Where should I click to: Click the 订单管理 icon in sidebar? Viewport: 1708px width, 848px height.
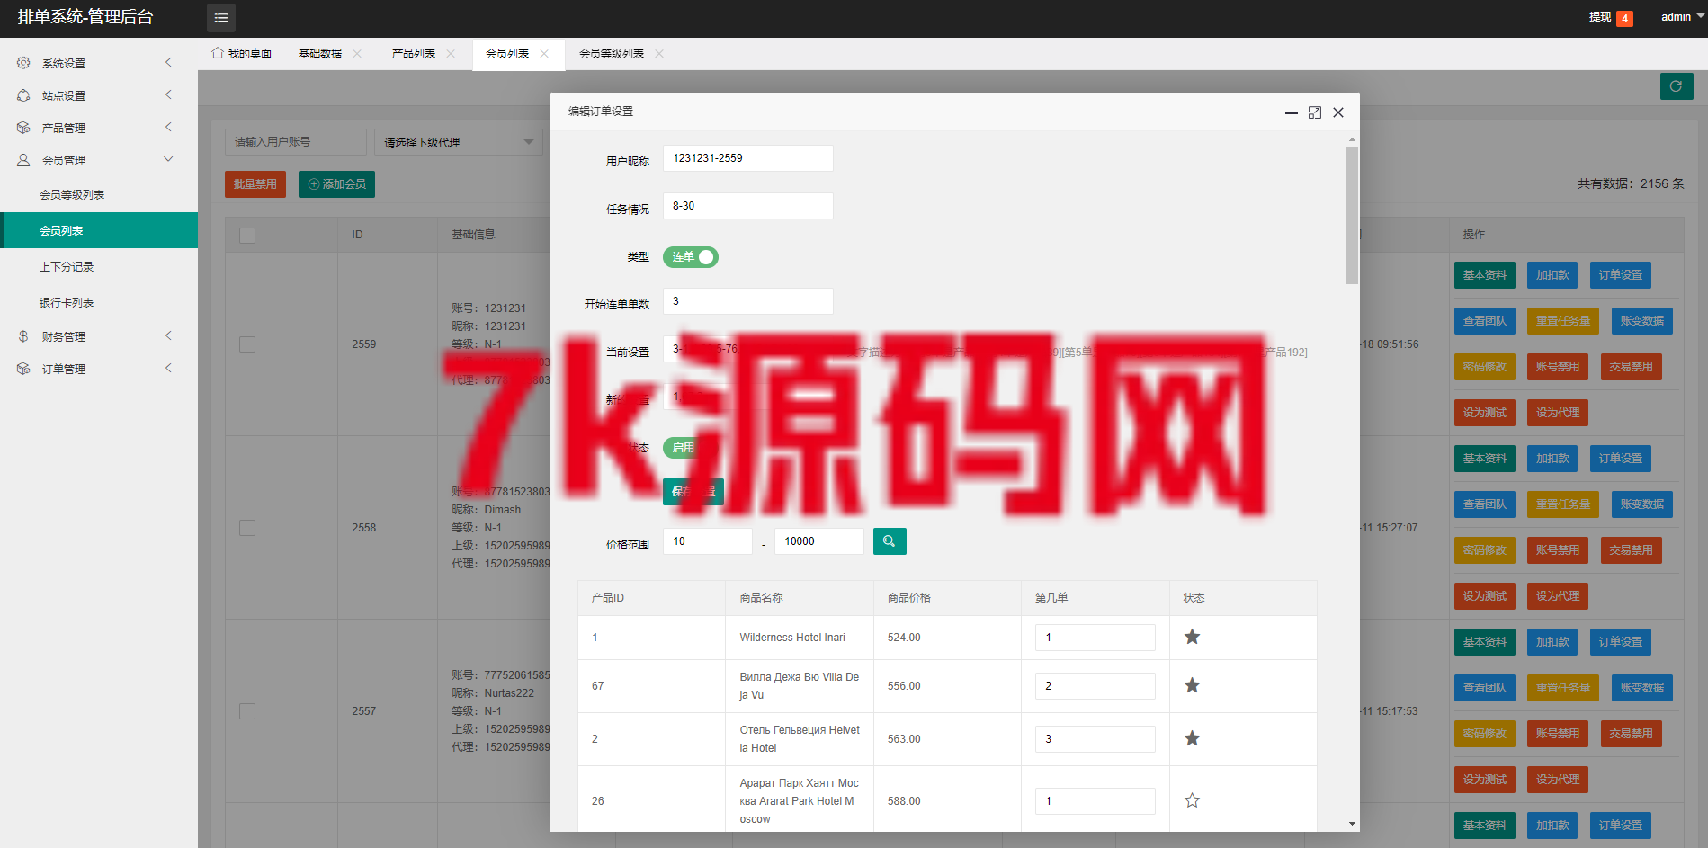[x=23, y=369]
